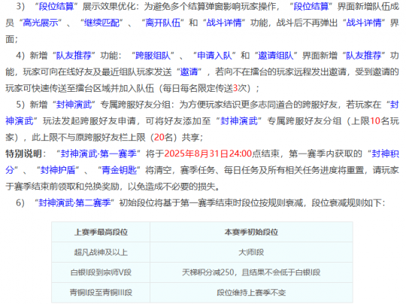Click the 大师I段 table cell
This screenshot has height=304, width=406.
pos(251,252)
